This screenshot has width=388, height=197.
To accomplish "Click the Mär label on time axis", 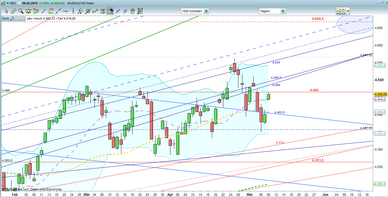I will (x=87, y=194).
